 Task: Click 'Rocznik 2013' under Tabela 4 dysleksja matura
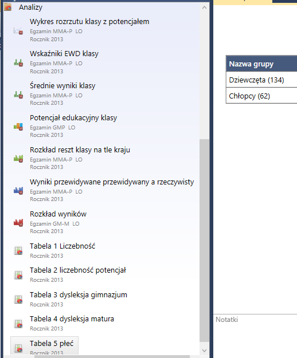(46, 329)
